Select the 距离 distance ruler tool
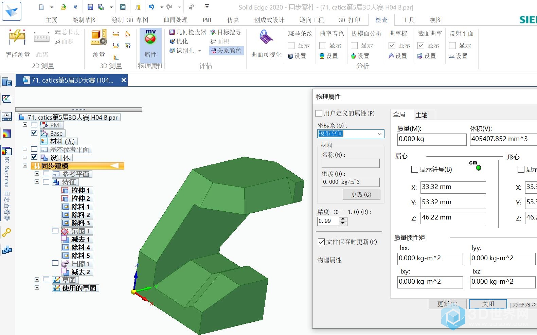537x335 pixels. pyautogui.click(x=42, y=43)
